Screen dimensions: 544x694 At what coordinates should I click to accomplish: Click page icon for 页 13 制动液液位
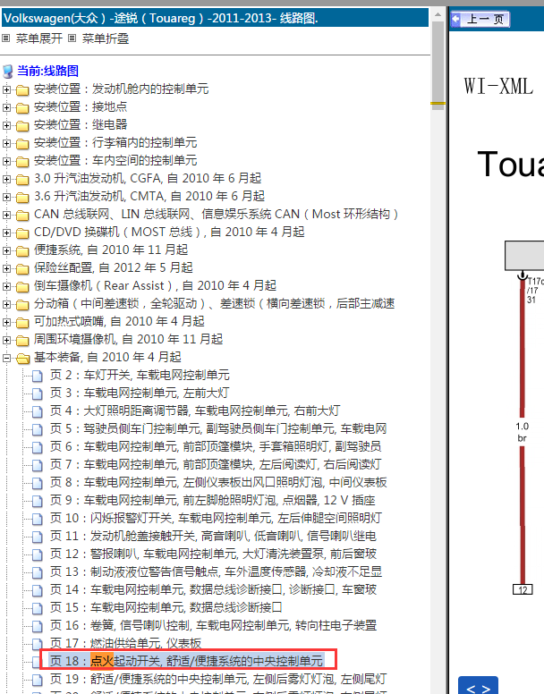(x=38, y=572)
